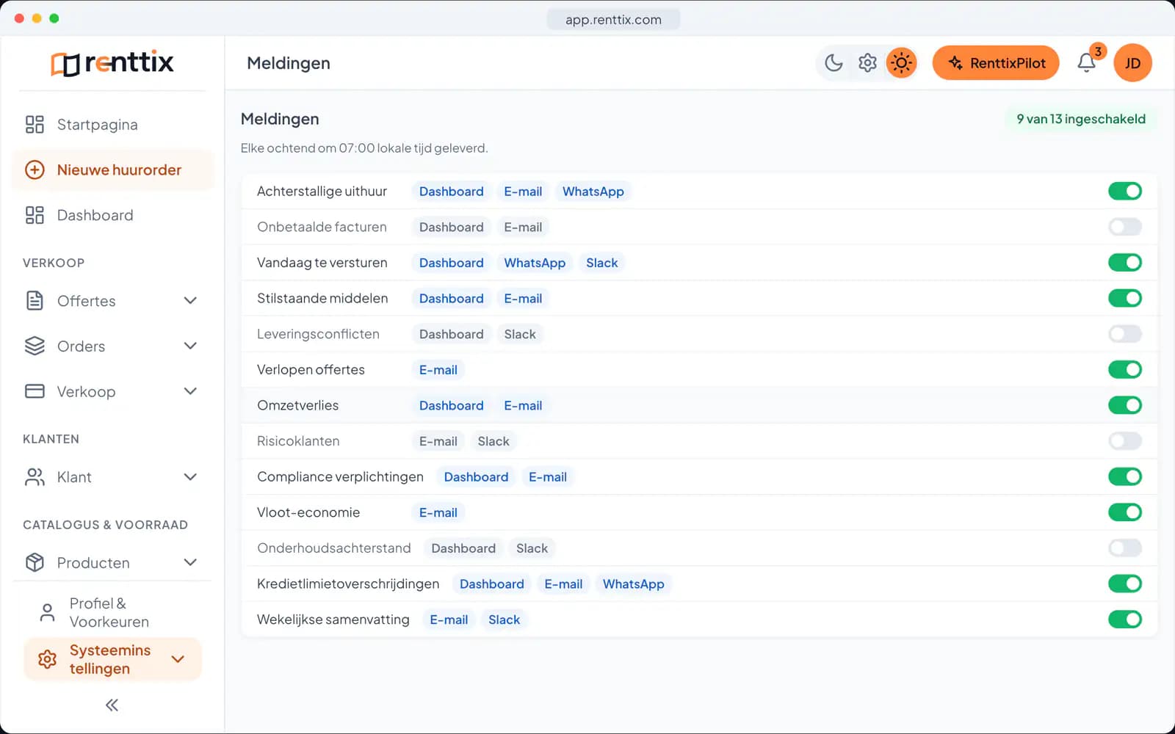
Task: Expand the Klant submenu chevron
Action: click(x=190, y=477)
